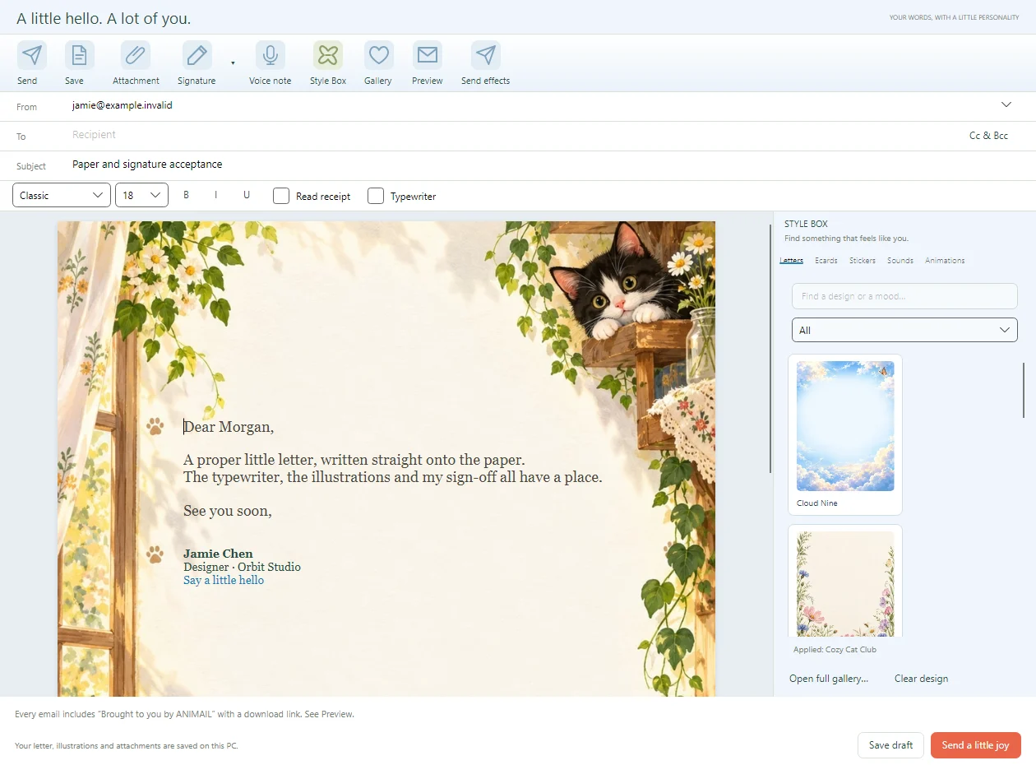Open Send effects in toolbar
The image size is (1036, 765).
point(486,55)
